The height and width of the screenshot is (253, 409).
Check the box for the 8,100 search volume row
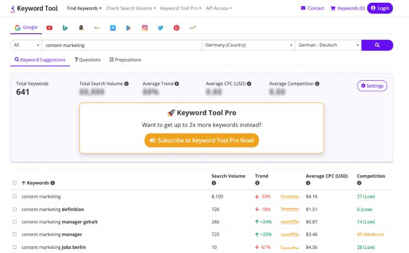[15, 196]
